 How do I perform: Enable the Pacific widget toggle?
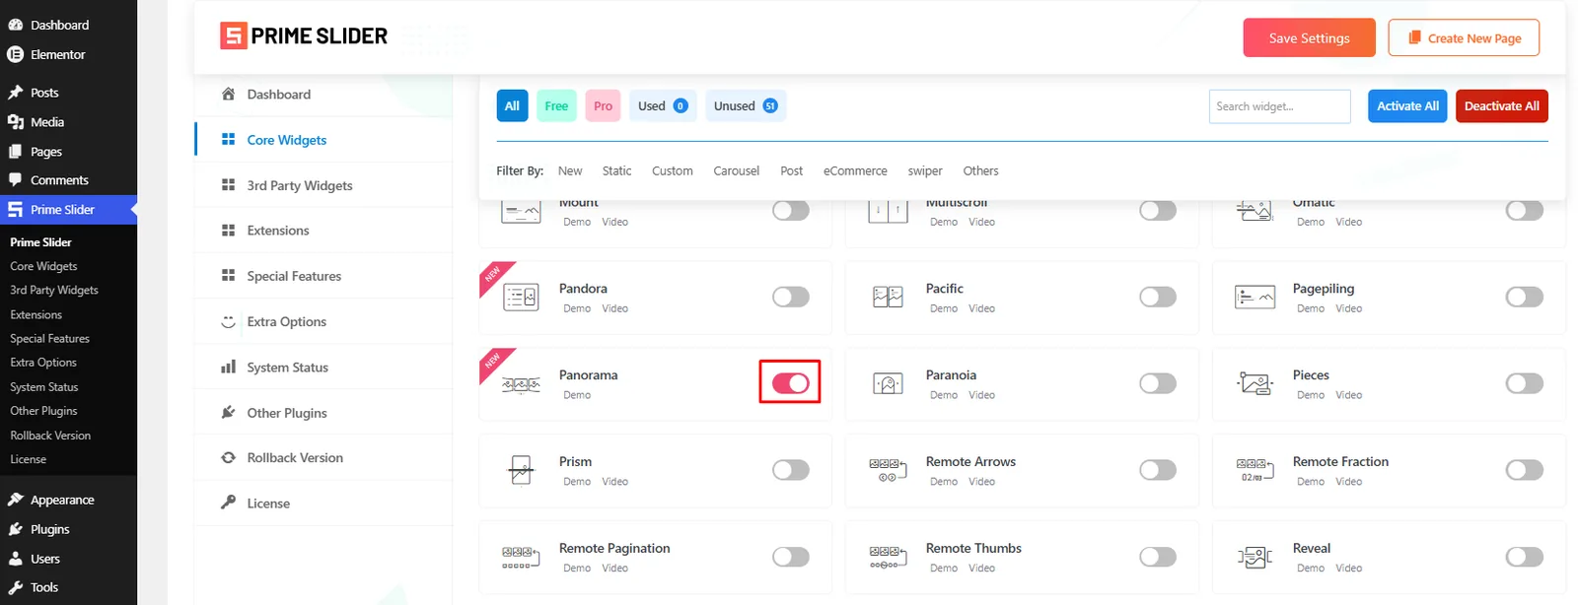click(x=1158, y=297)
